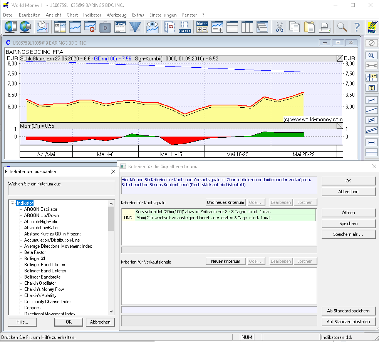379x342 pixels.
Task: Click the copy documents icon
Action: click(x=294, y=27)
